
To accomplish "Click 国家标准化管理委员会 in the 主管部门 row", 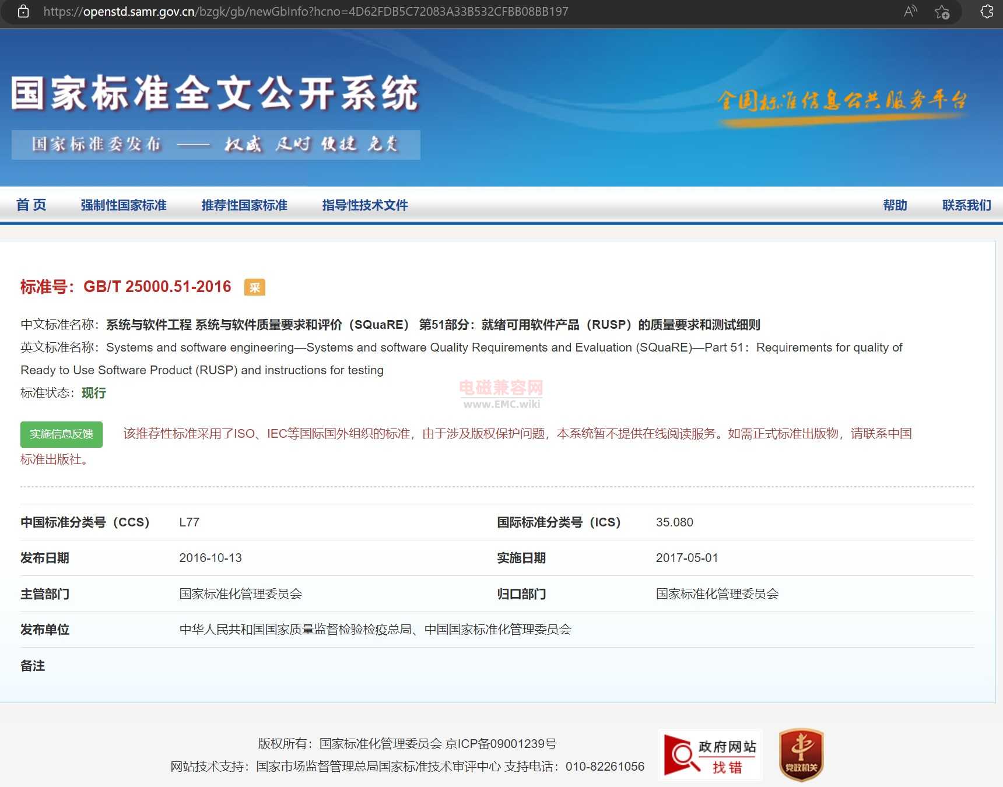I will coord(240,594).
